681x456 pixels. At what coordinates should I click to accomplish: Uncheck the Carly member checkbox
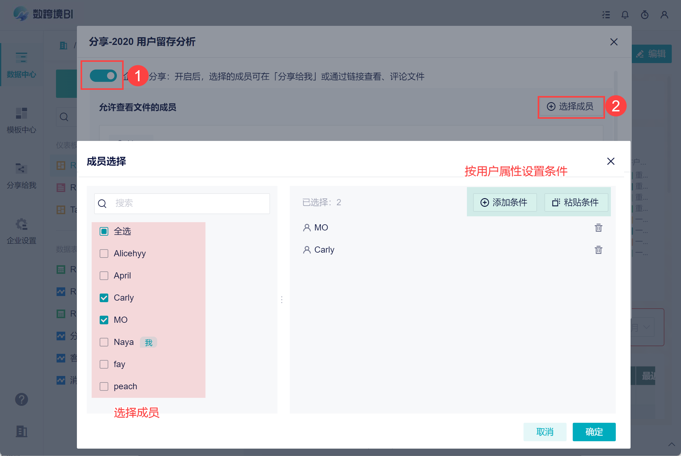(104, 298)
